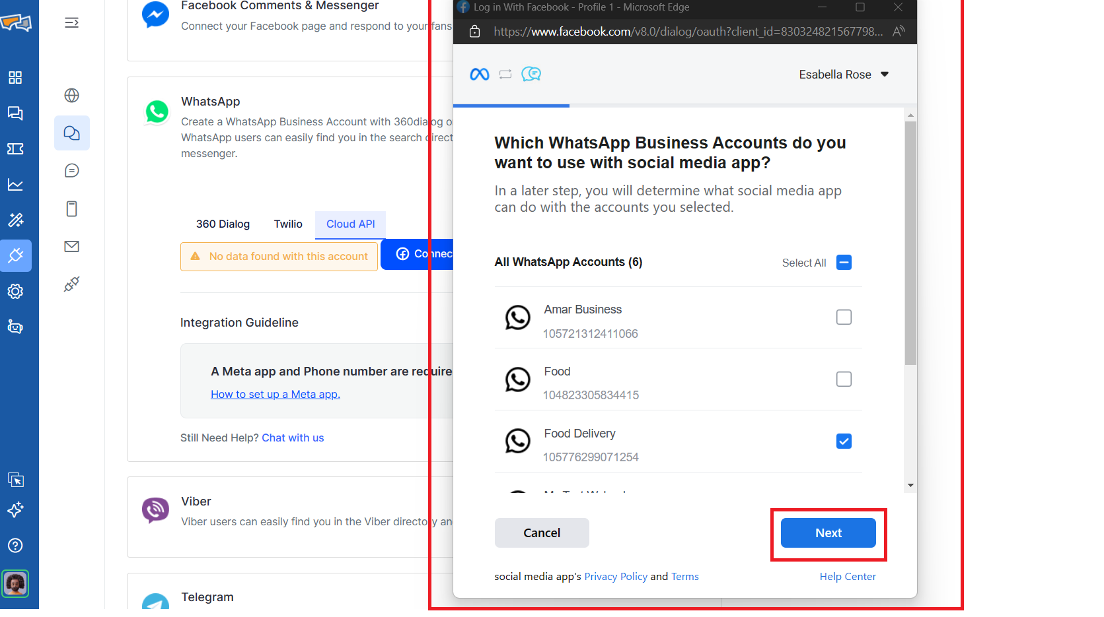This screenshot has height=617, width=1104.
Task: Open the dashboard grid icon in sidebar
Action: tap(15, 77)
